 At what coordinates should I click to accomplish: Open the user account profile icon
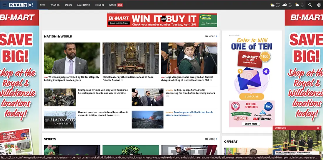click(319, 5)
